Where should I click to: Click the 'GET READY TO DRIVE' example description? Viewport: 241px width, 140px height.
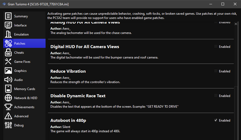(114, 106)
